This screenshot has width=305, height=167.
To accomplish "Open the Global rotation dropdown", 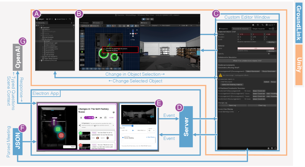I will 95,26.
